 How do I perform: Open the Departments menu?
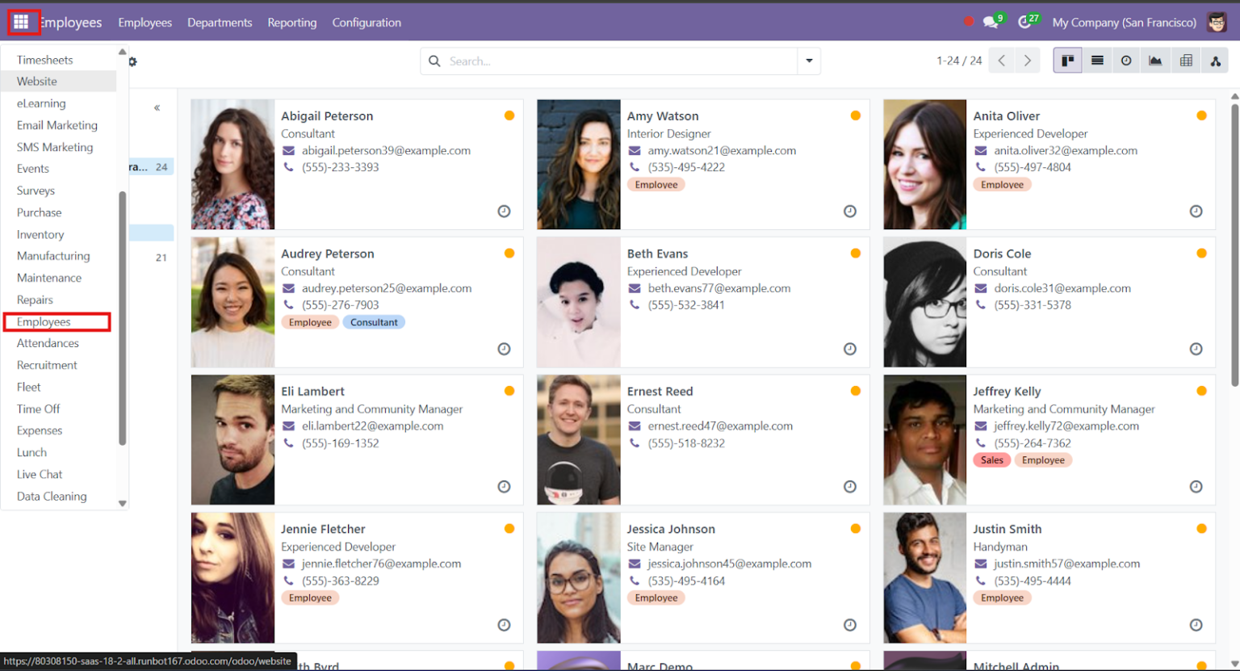(x=220, y=22)
